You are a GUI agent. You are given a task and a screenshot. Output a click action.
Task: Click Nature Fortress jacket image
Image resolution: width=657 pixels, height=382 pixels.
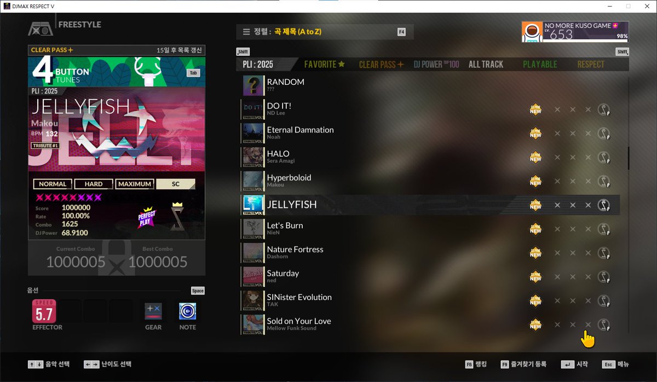(x=253, y=253)
